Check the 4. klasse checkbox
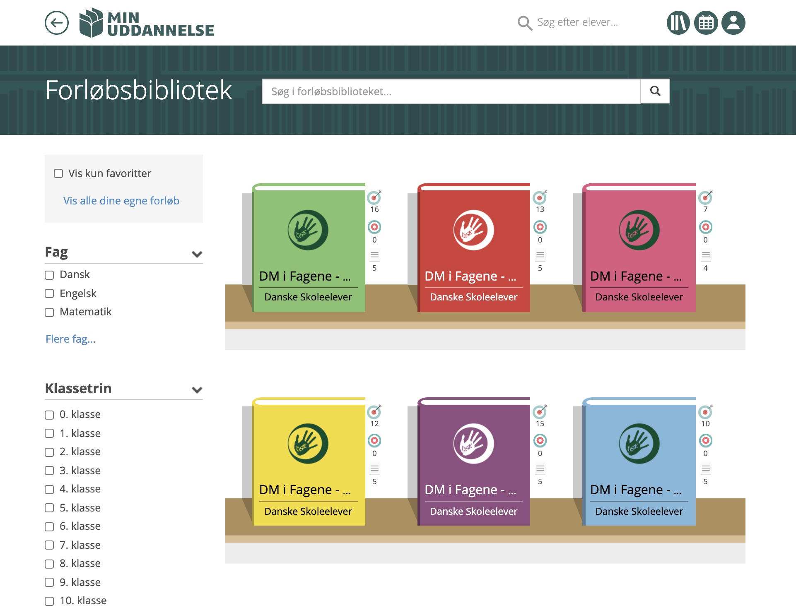Viewport: 796px width, 610px height. pos(49,490)
